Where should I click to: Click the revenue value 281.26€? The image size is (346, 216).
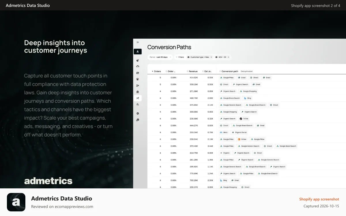click(193, 160)
